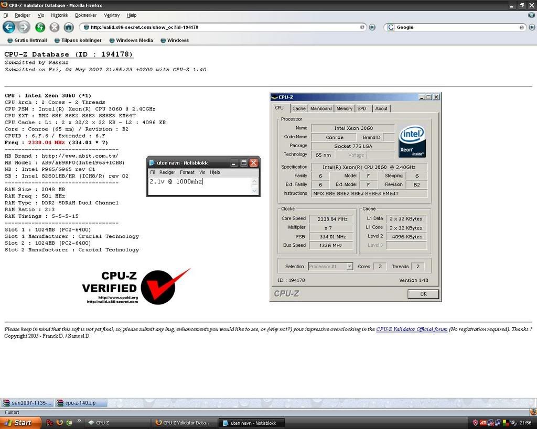
Task: Open Hjelp menu in Notisblokk window
Action: [214, 172]
